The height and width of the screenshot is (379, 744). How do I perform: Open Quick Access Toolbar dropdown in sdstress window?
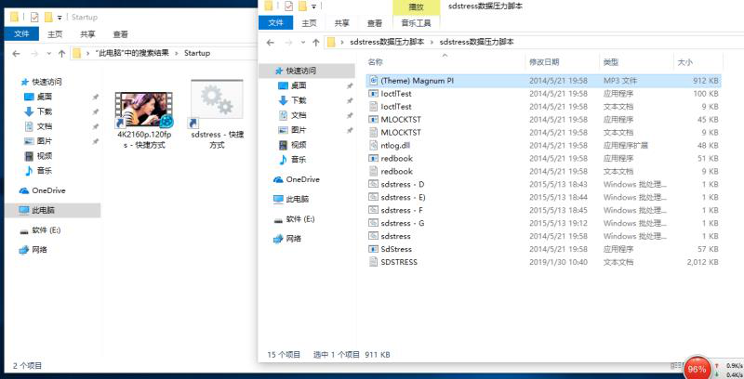(313, 7)
